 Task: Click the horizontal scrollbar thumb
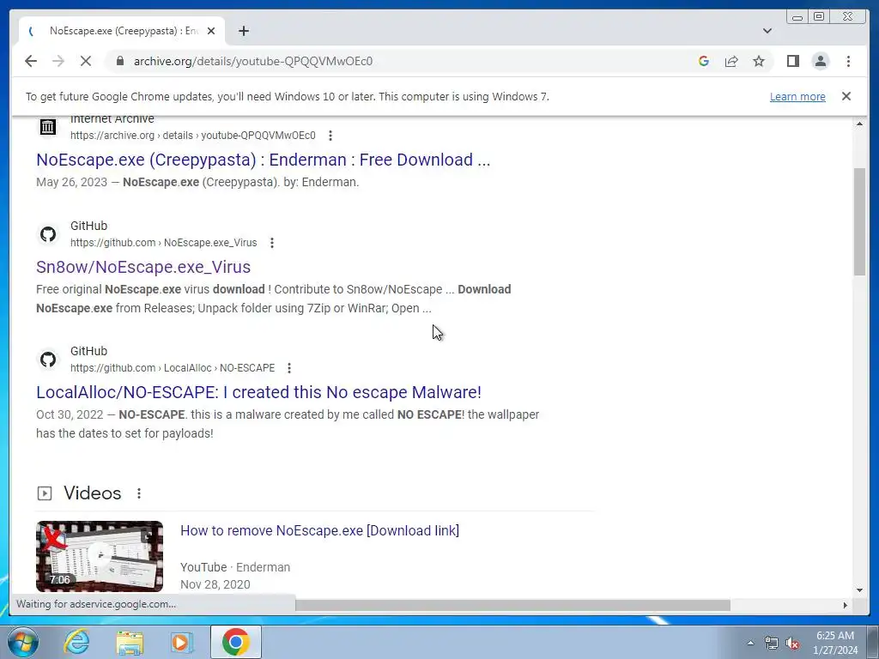pos(512,605)
